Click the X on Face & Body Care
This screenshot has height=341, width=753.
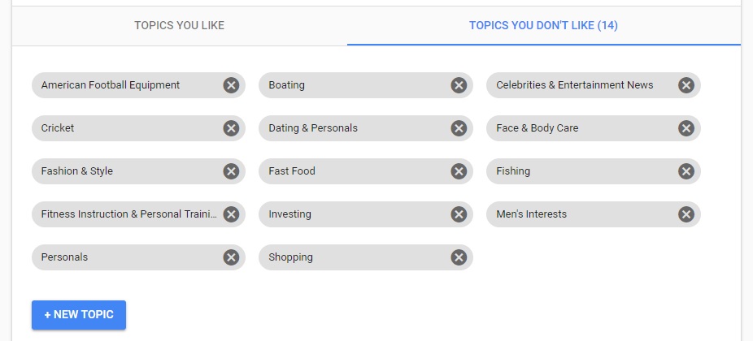[x=686, y=128]
